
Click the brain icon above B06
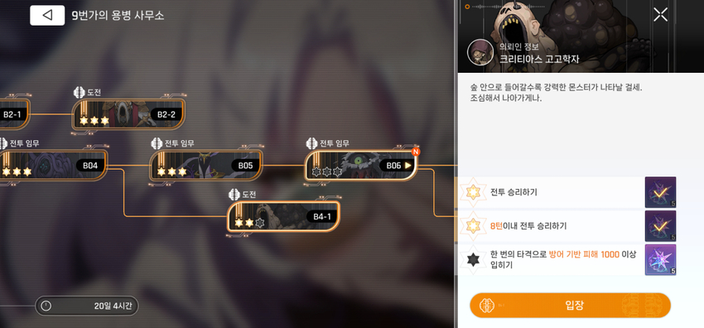point(311,143)
